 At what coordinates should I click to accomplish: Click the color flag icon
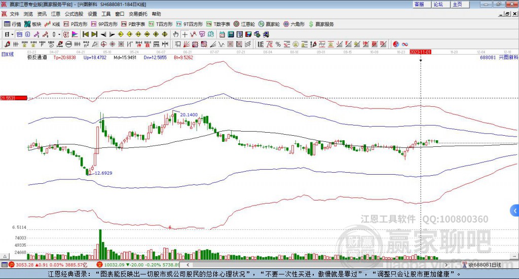pyautogui.click(x=75, y=34)
